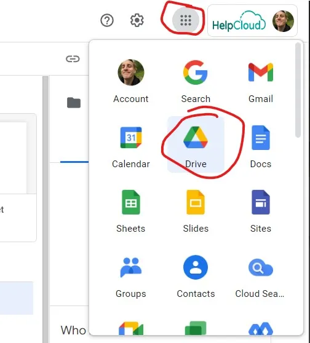Image resolution: width=310 pixels, height=343 pixels.
Task: Open Google Meet icon at panel bottom
Action: 131,328
